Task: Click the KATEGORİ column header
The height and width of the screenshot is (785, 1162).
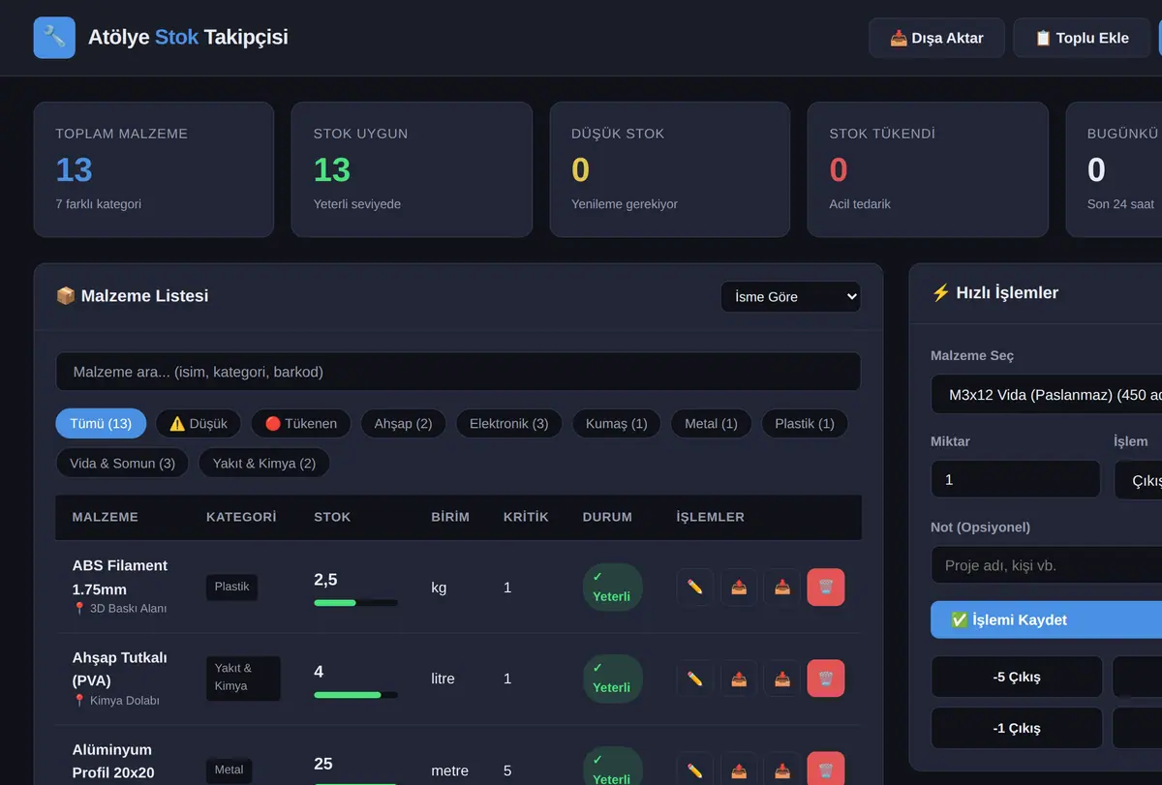Action: tap(241, 517)
